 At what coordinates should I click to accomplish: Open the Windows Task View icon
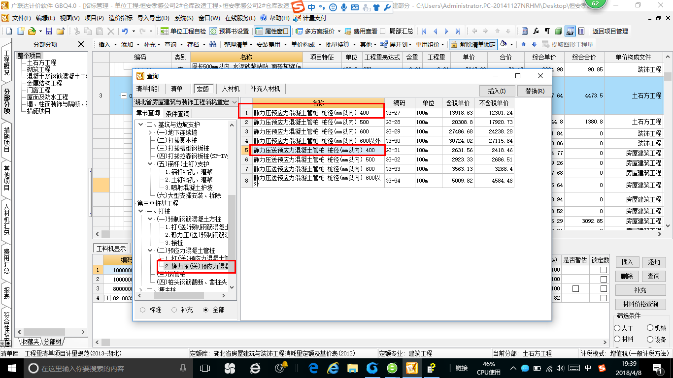(x=205, y=368)
